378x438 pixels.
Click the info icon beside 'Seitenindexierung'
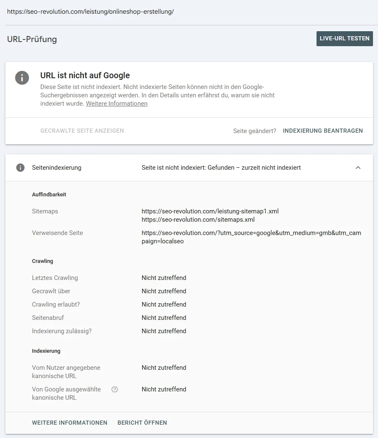tap(20, 168)
